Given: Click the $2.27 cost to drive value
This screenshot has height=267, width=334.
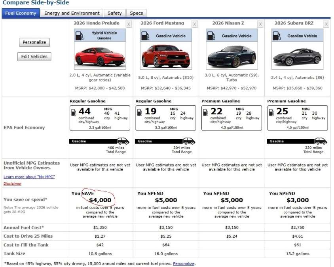Looking at the screenshot, I should [100, 236].
